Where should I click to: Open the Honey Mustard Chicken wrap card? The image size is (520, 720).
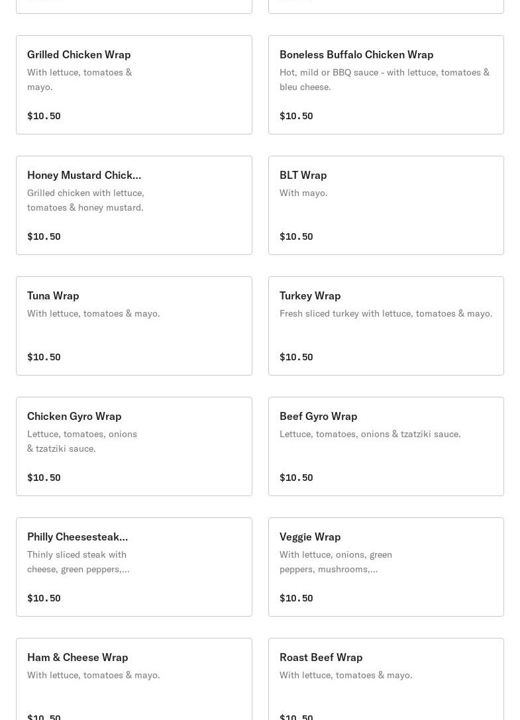click(134, 205)
